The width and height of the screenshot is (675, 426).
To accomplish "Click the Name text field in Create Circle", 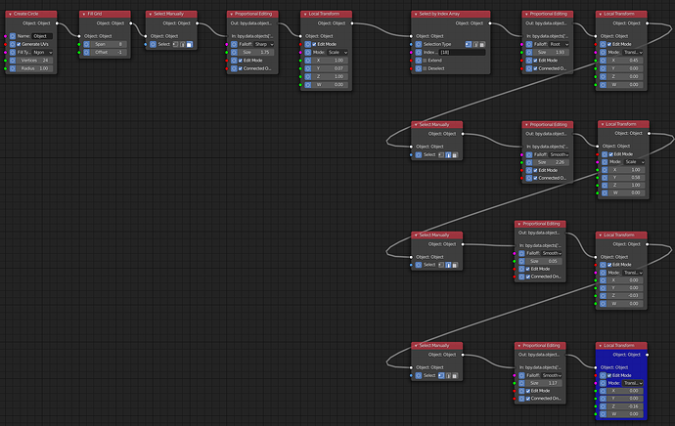I will pos(43,36).
